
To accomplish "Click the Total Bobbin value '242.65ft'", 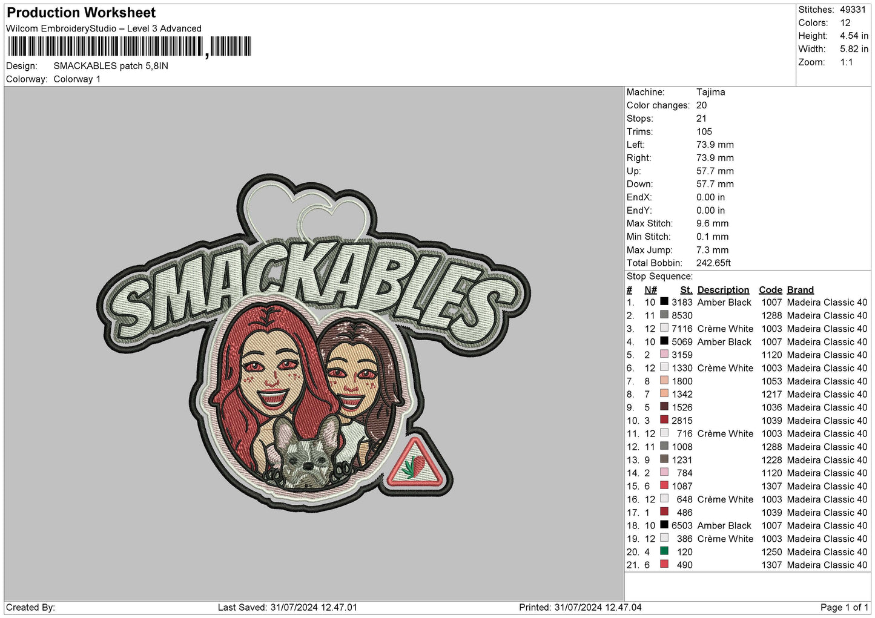I will tap(714, 263).
